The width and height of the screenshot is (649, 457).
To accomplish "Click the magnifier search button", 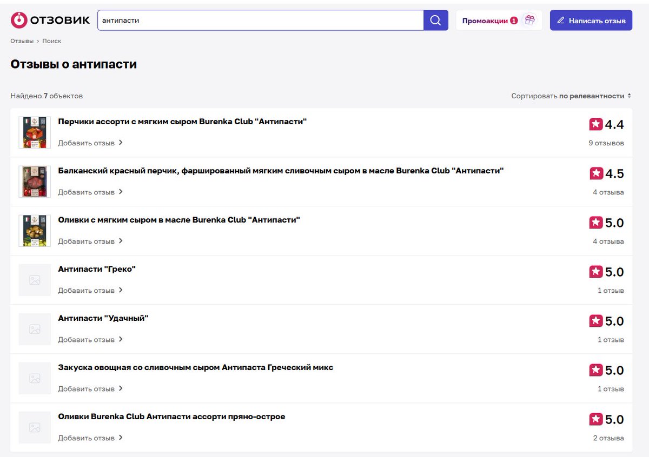I will (x=436, y=20).
